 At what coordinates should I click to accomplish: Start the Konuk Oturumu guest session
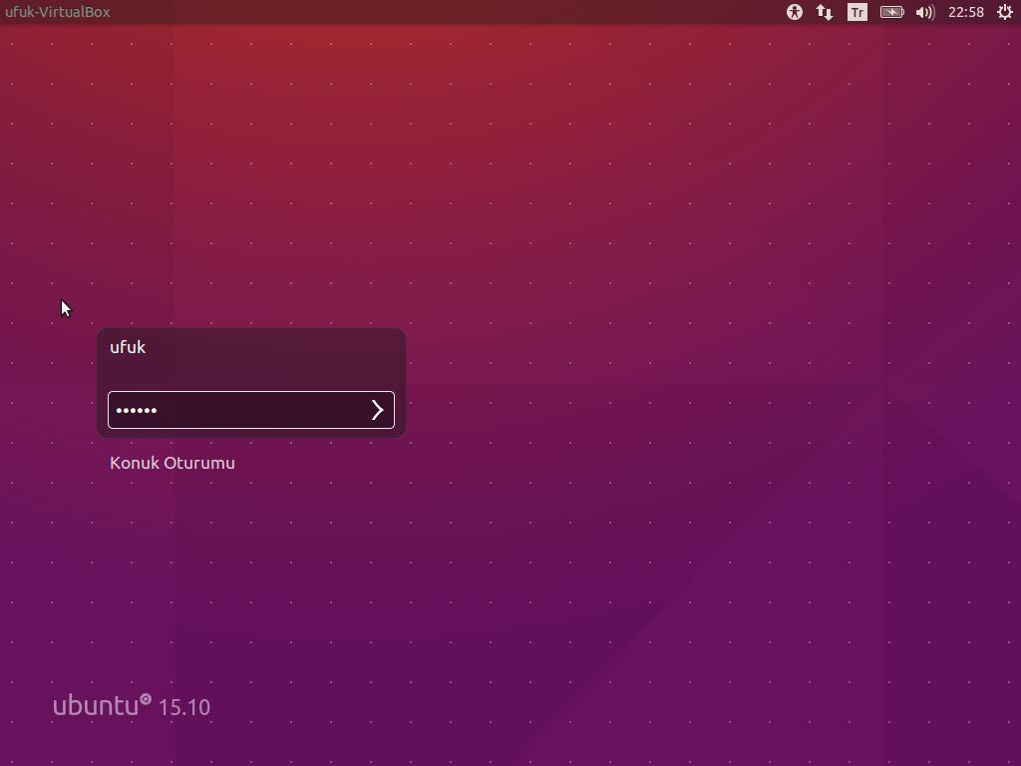click(x=172, y=463)
